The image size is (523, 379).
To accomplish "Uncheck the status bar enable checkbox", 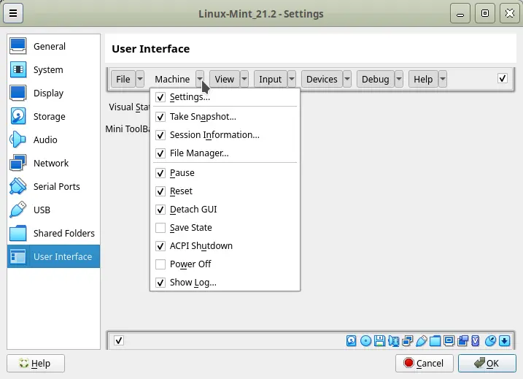I will point(119,340).
